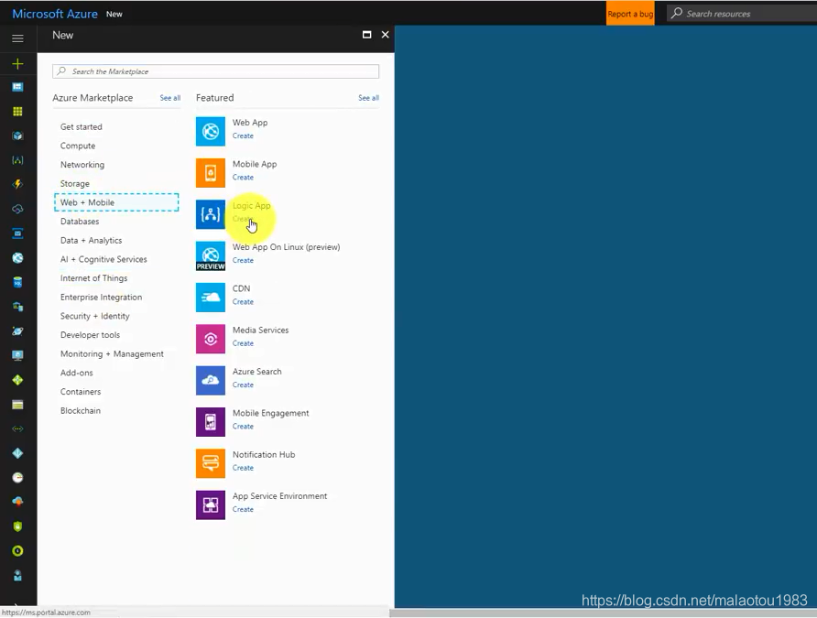Click Create under Media Services
This screenshot has width=817, height=618.
[243, 343]
